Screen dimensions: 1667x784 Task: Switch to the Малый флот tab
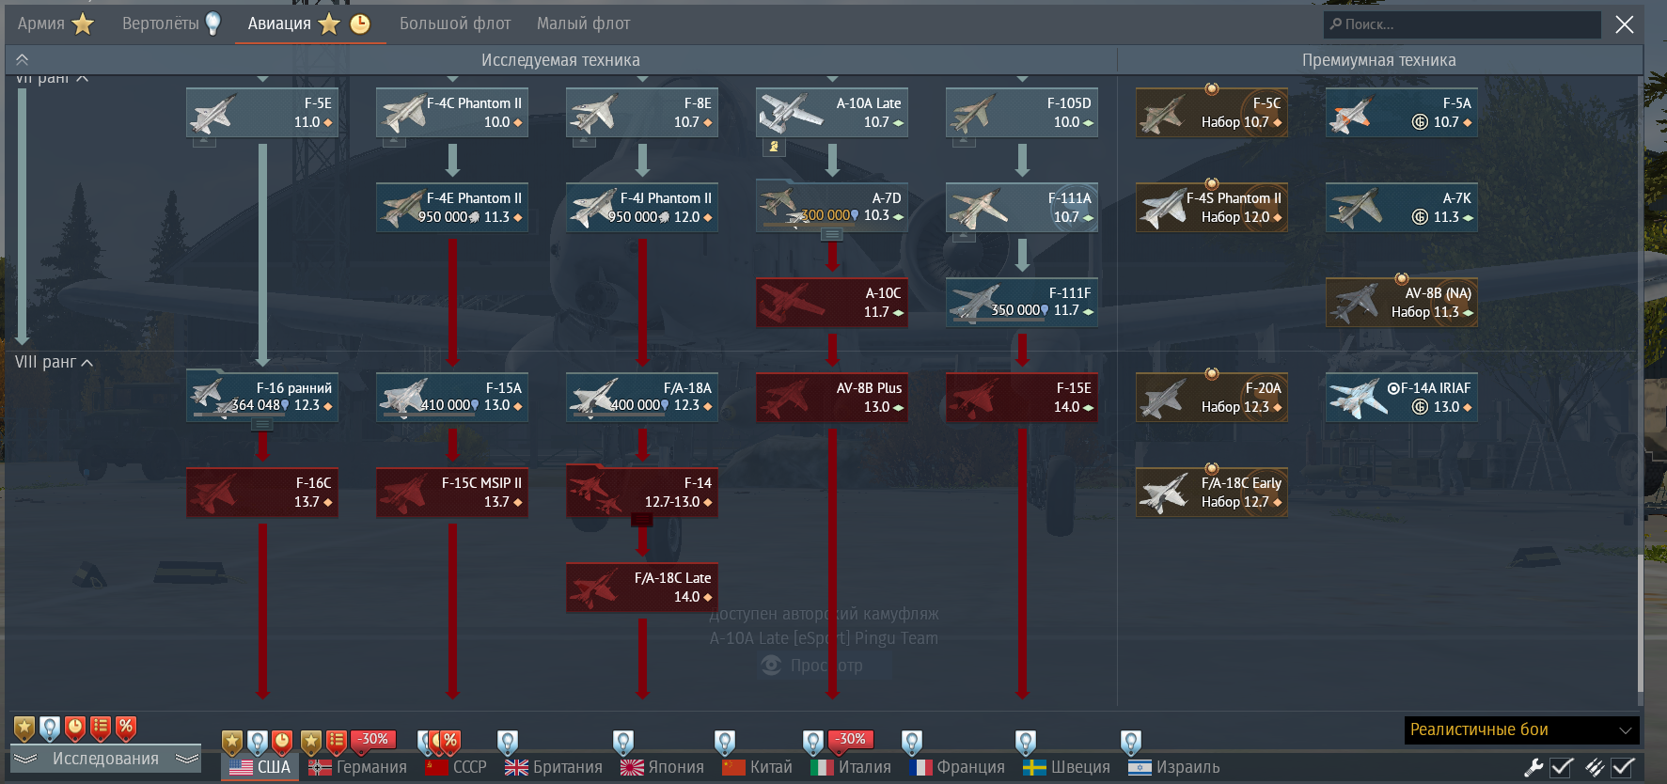pyautogui.click(x=583, y=24)
